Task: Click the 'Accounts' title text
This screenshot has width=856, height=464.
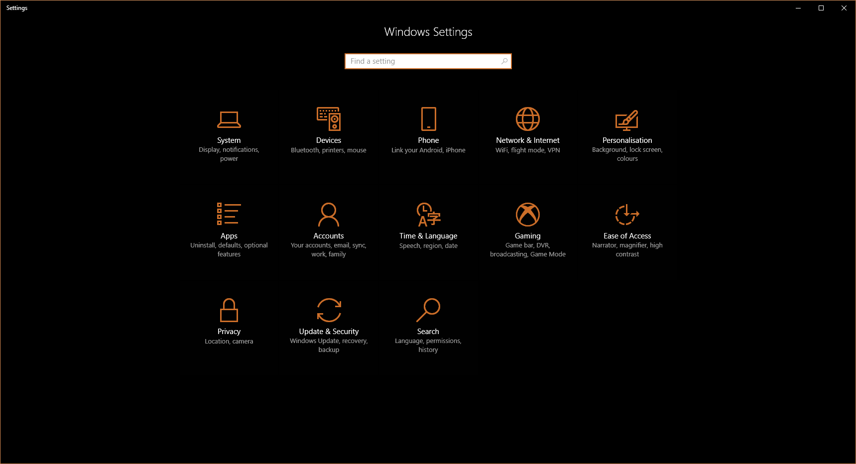Action: [x=329, y=236]
